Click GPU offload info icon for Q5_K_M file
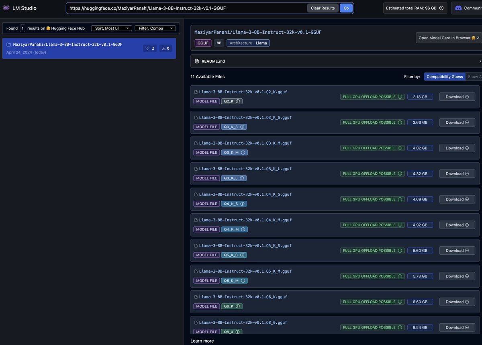 pyautogui.click(x=400, y=276)
